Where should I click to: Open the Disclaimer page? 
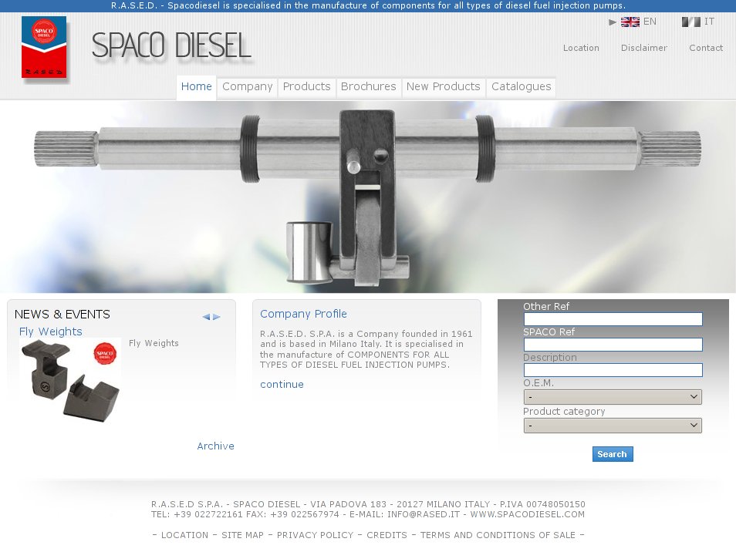click(x=644, y=48)
